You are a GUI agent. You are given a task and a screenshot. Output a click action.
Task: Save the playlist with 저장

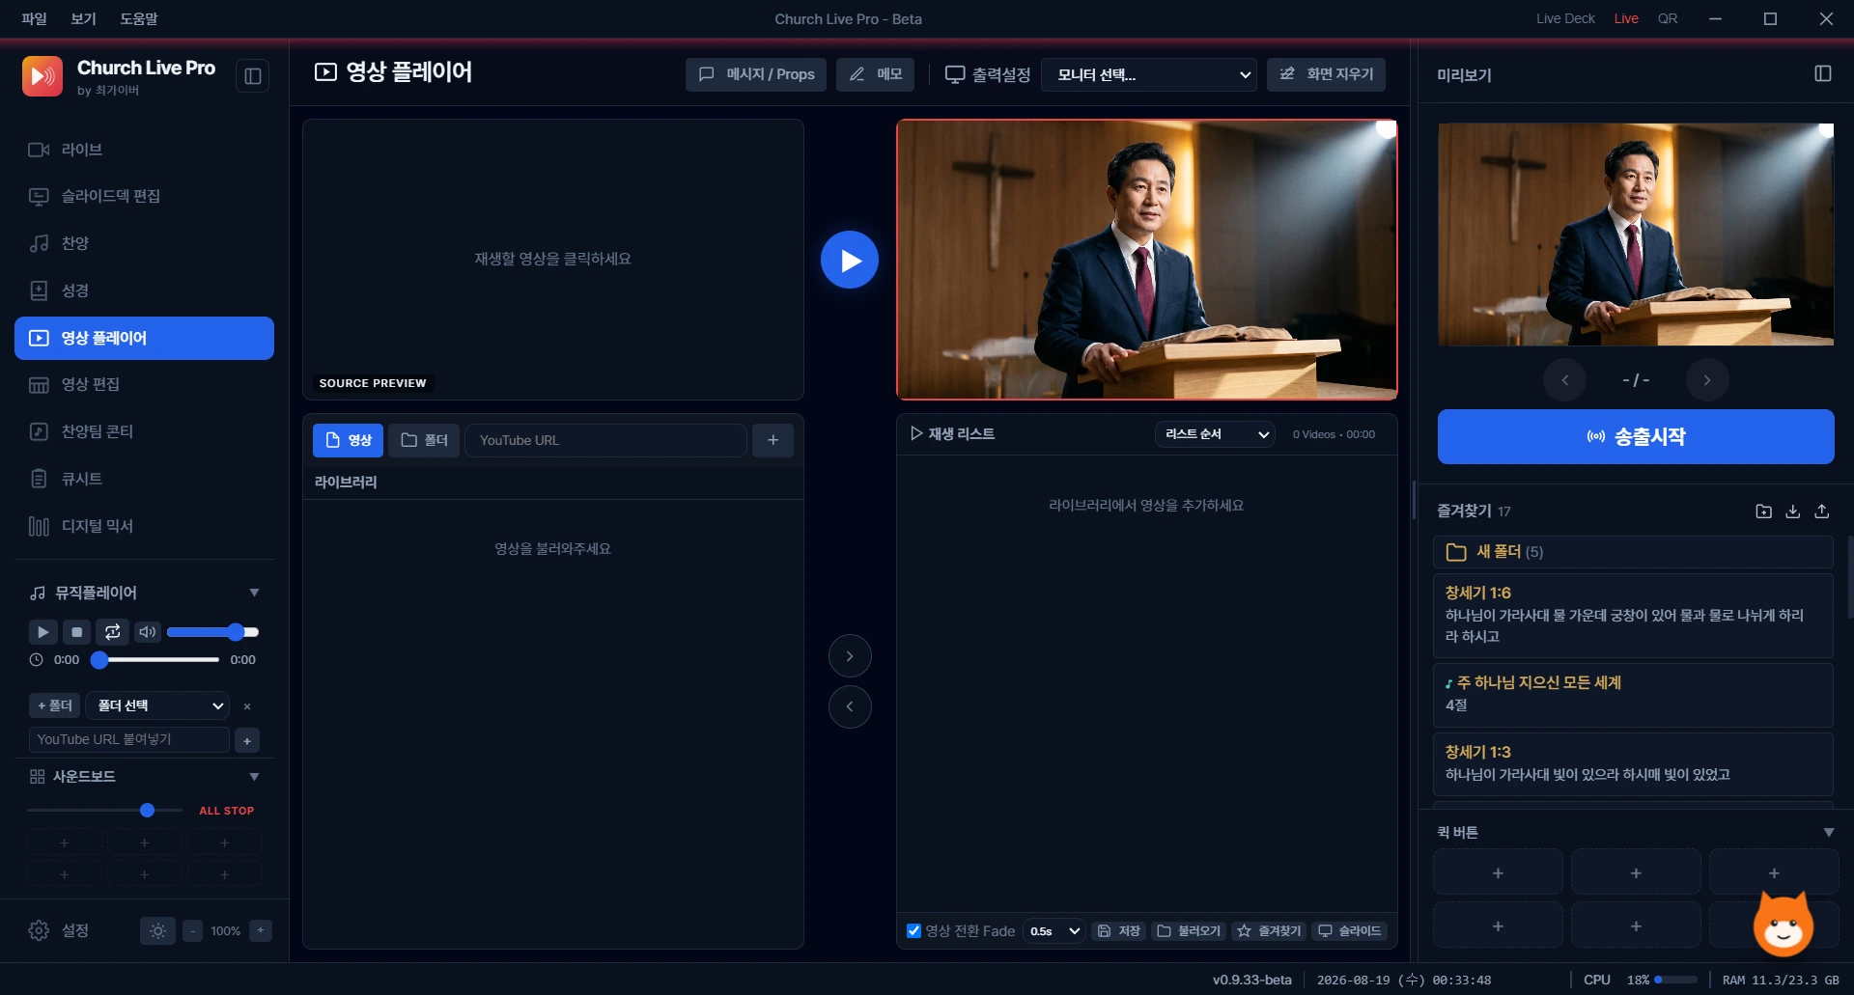[1119, 931]
